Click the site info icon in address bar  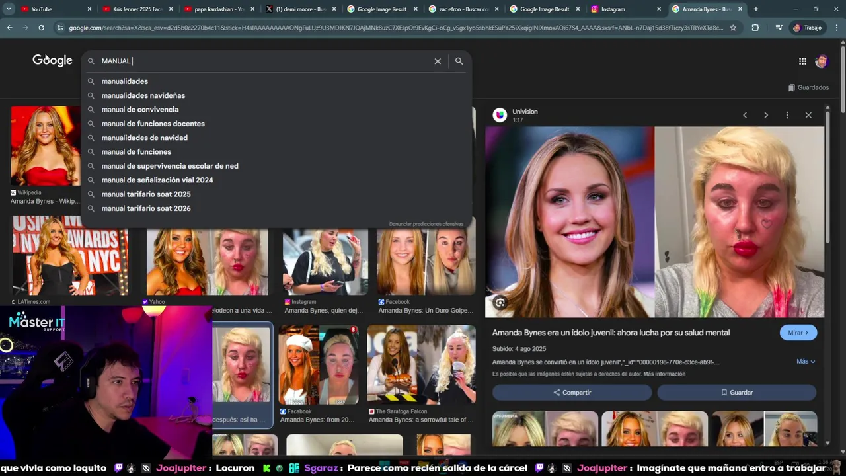point(60,28)
